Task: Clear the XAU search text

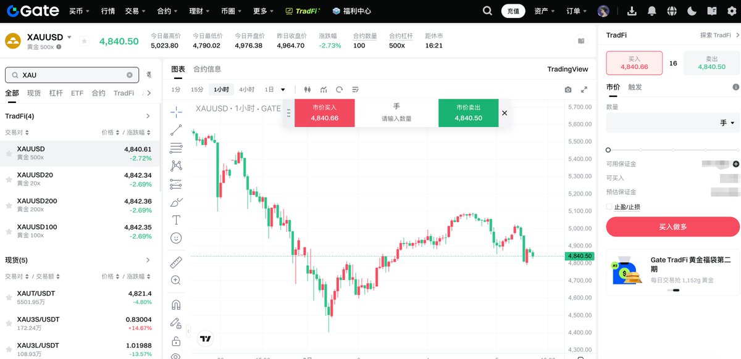Action: point(130,75)
